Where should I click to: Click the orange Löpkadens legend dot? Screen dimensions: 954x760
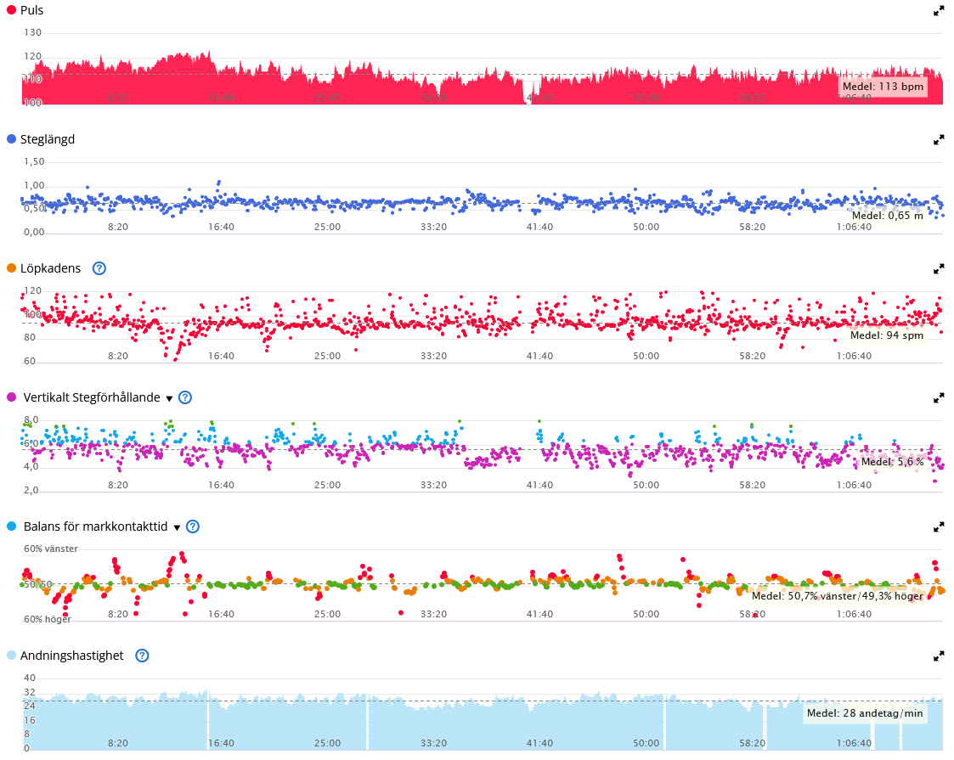click(11, 268)
